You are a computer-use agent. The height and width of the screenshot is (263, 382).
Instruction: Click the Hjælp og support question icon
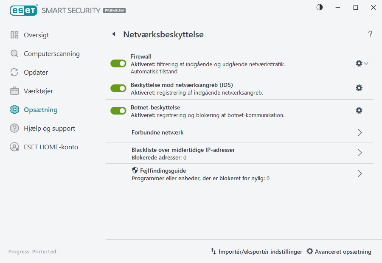pyautogui.click(x=13, y=128)
